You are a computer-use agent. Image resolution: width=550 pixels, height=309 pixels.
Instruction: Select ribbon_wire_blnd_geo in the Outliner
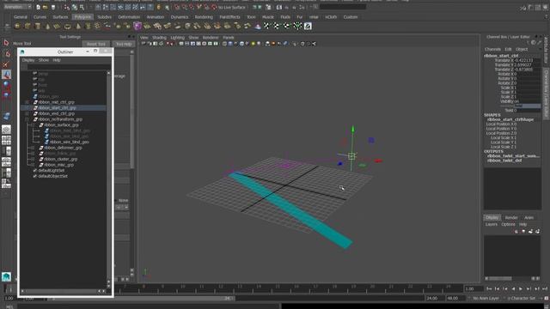click(70, 142)
